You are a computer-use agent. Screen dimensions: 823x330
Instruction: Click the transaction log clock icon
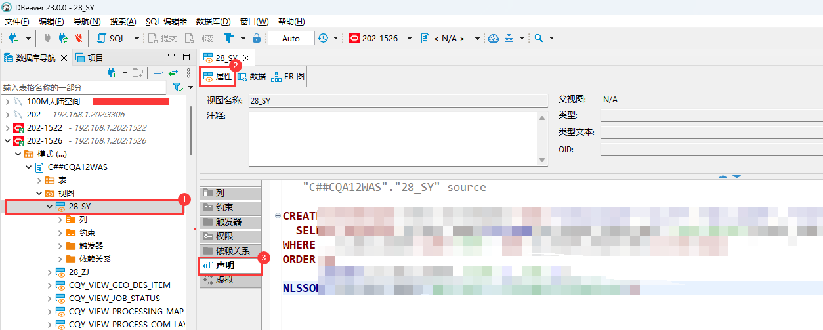point(323,38)
